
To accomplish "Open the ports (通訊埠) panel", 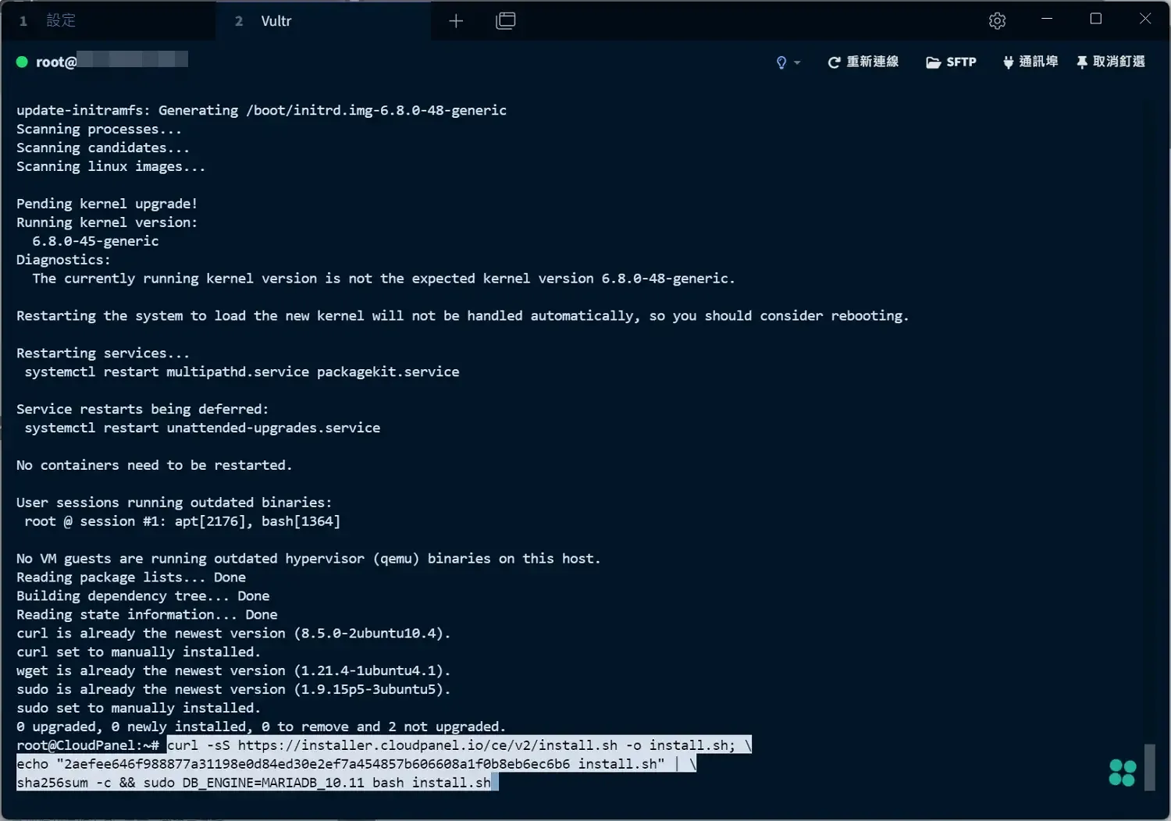I will tap(1030, 62).
